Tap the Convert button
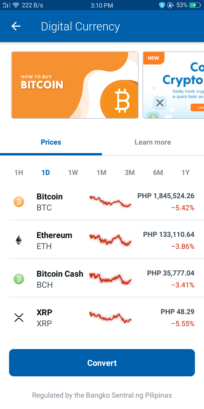 point(102,363)
